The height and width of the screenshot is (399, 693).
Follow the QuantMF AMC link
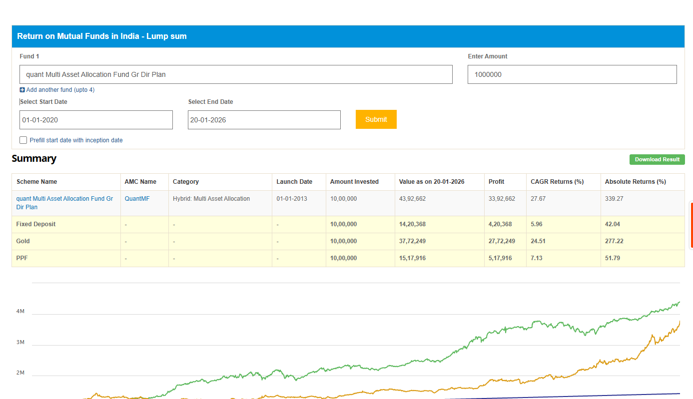coord(137,199)
